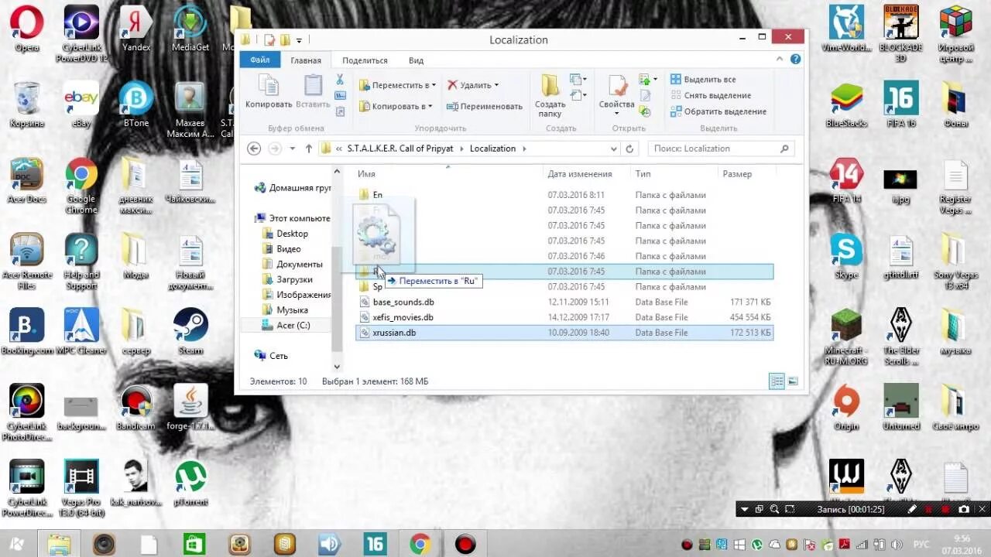Switch to the Поделиться tab
Image resolution: width=991 pixels, height=557 pixels.
point(365,60)
